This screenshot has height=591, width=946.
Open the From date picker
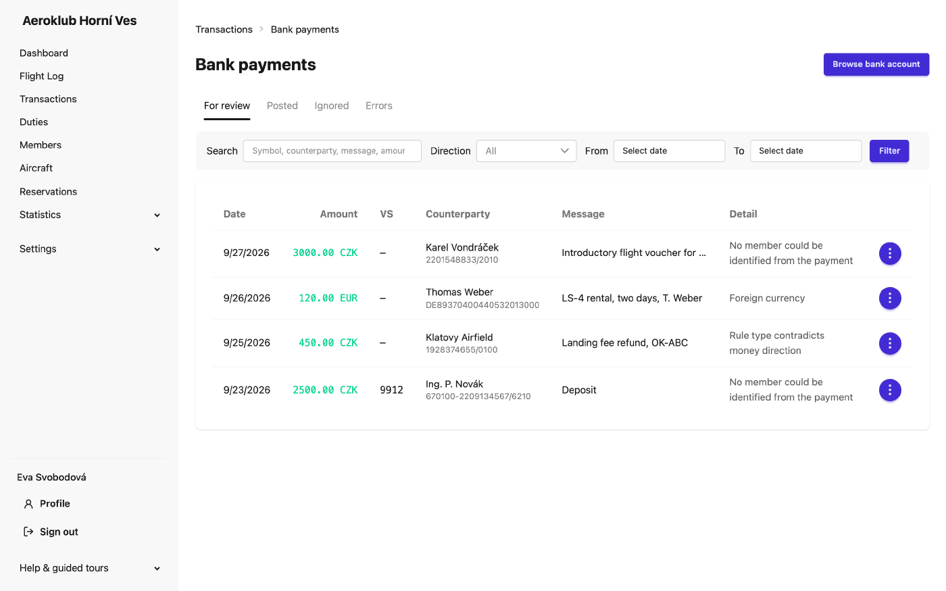tap(669, 151)
